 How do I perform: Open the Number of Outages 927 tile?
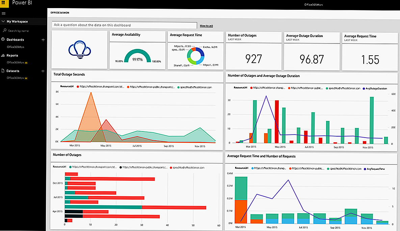[254, 51]
